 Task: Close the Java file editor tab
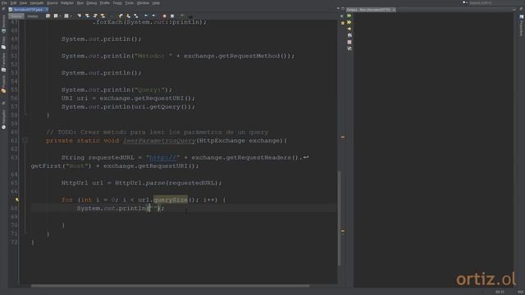point(47,10)
